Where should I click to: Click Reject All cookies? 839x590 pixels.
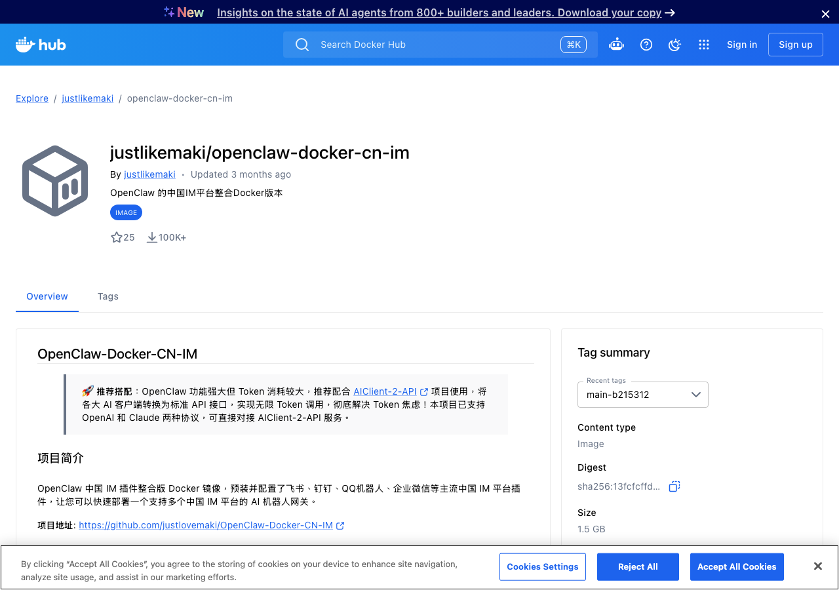click(x=638, y=567)
